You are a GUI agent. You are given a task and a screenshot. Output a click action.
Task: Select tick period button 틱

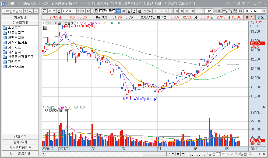pos(150,11)
